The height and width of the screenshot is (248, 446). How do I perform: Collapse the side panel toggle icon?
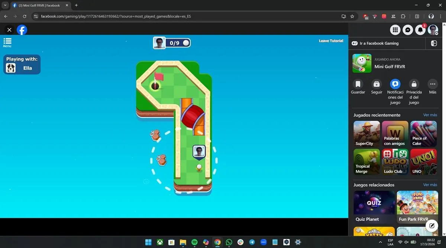(434, 43)
